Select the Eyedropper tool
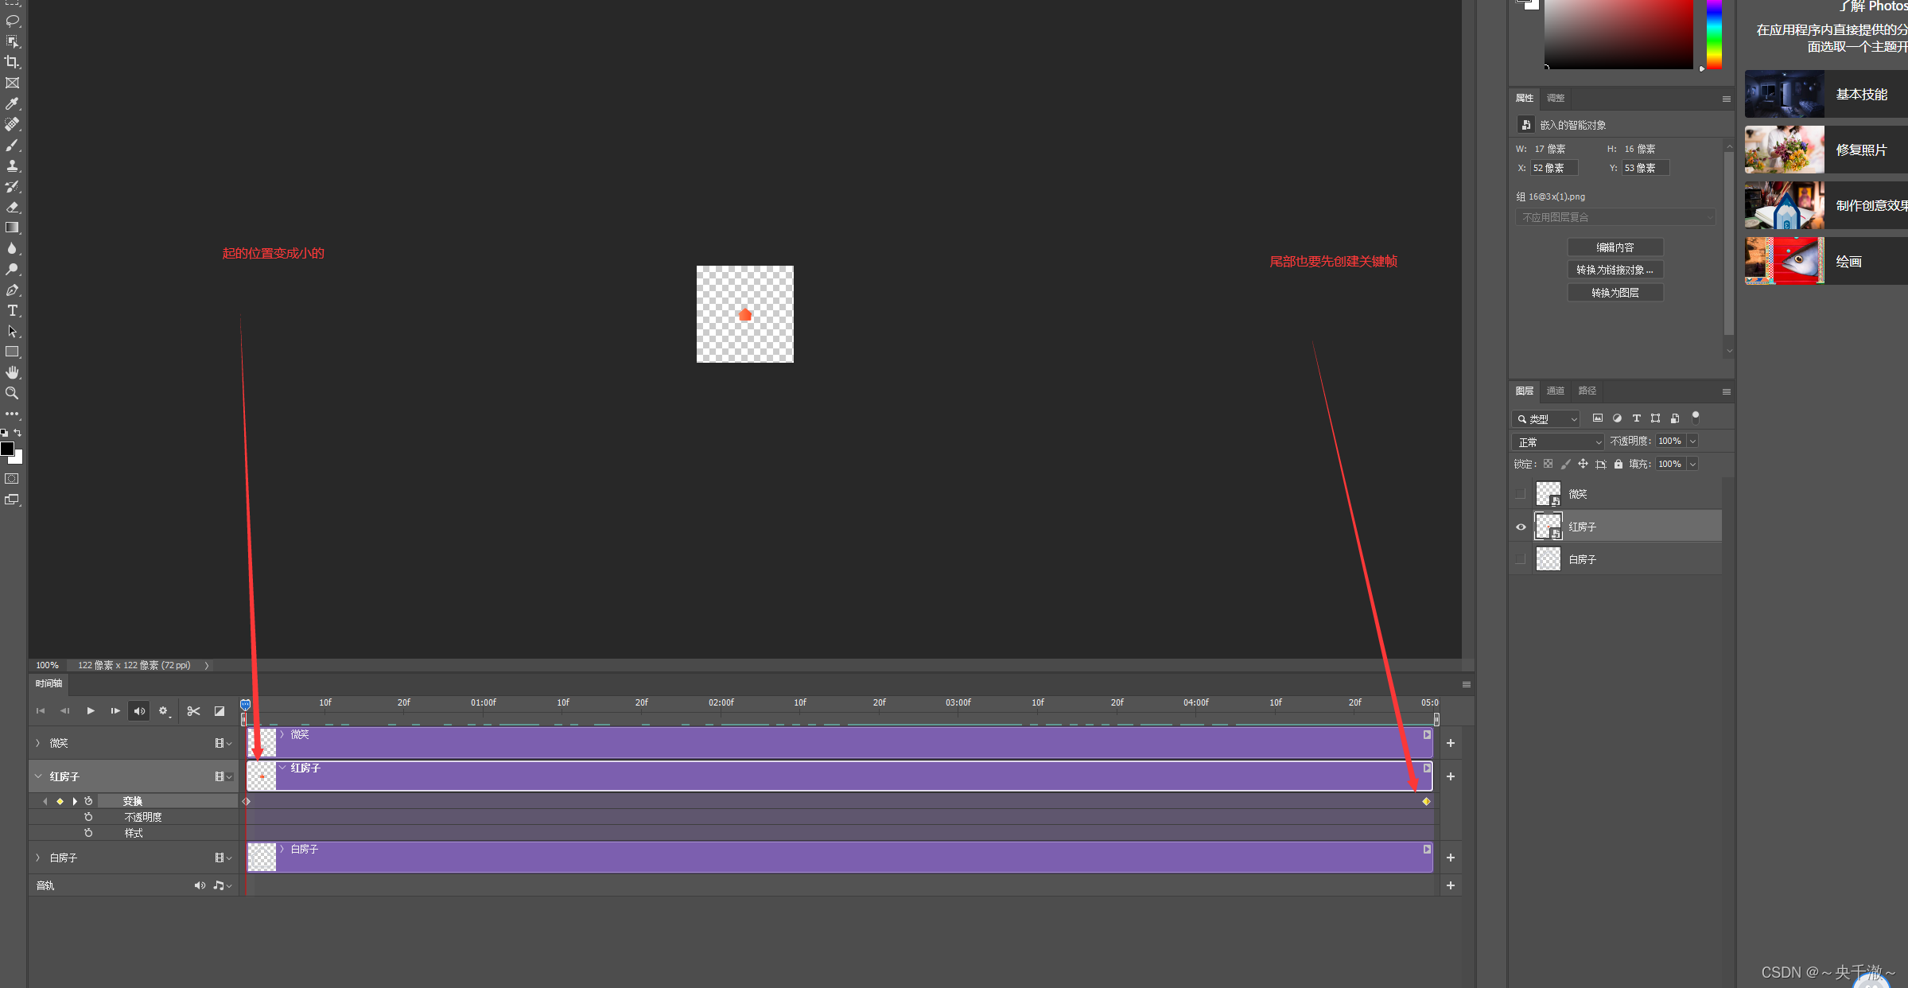The height and width of the screenshot is (988, 1908). 12,103
